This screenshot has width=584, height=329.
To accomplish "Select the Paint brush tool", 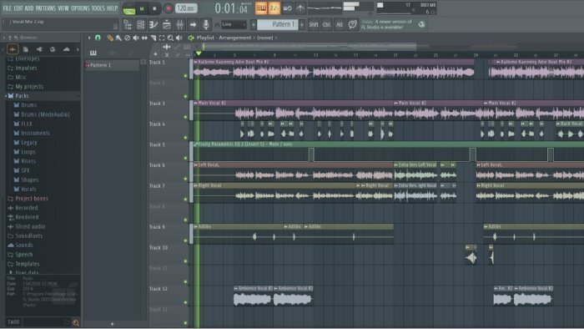I will click(x=118, y=38).
